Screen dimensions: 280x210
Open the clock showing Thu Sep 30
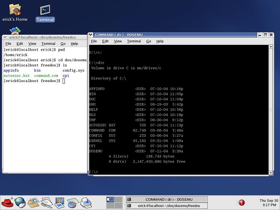pyautogui.click(x=269, y=203)
